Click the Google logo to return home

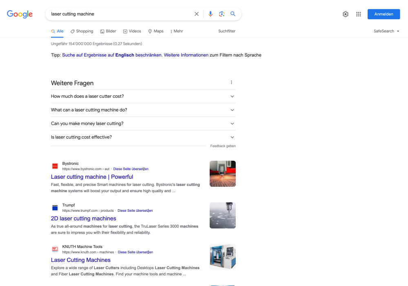20,14
